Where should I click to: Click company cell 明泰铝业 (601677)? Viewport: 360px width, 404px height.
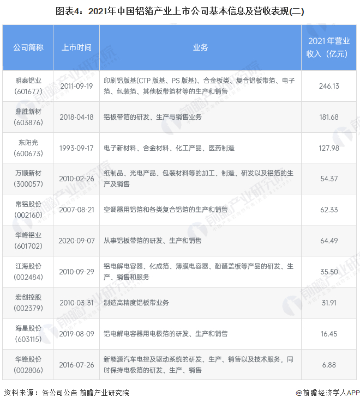click(x=28, y=86)
